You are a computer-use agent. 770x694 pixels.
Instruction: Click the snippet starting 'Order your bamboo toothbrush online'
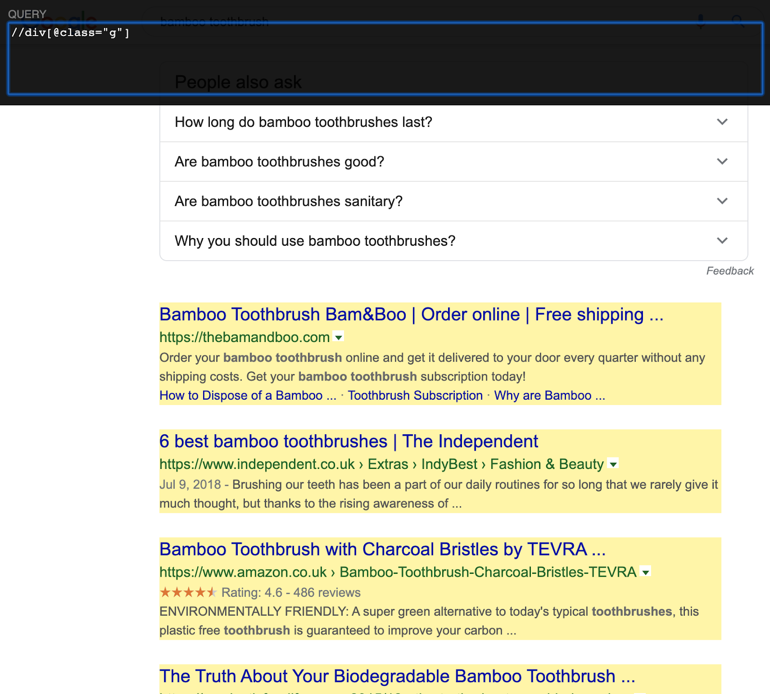(x=432, y=367)
